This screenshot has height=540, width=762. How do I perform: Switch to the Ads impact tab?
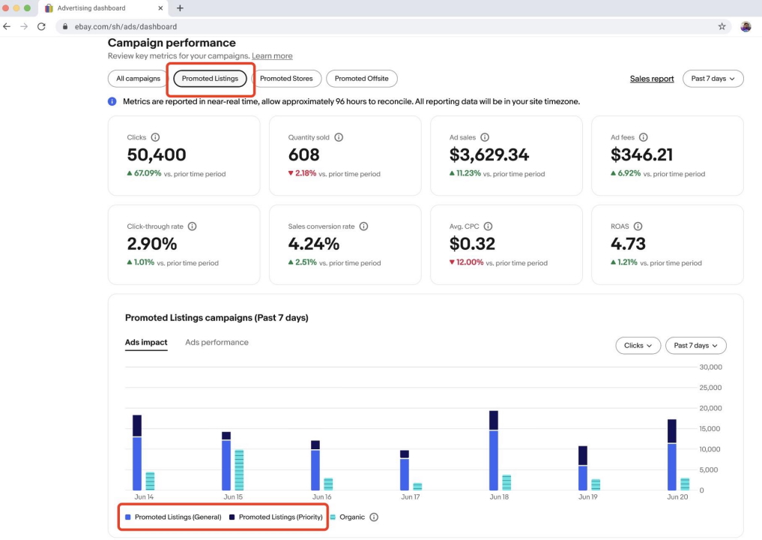coord(146,343)
